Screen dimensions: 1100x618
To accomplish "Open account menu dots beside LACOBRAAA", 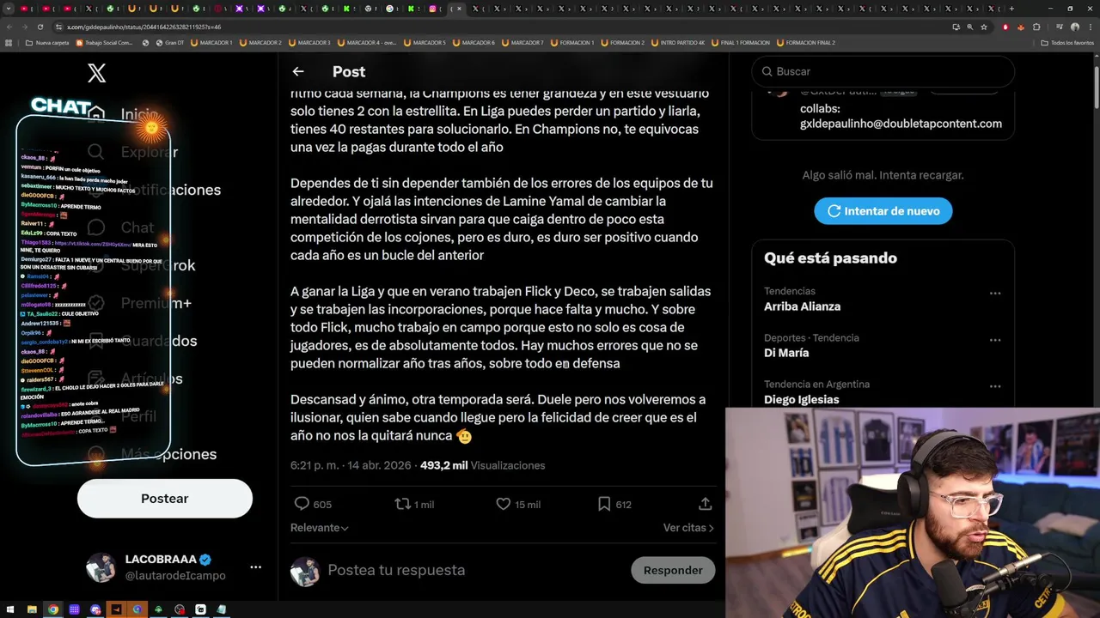I will tap(255, 567).
